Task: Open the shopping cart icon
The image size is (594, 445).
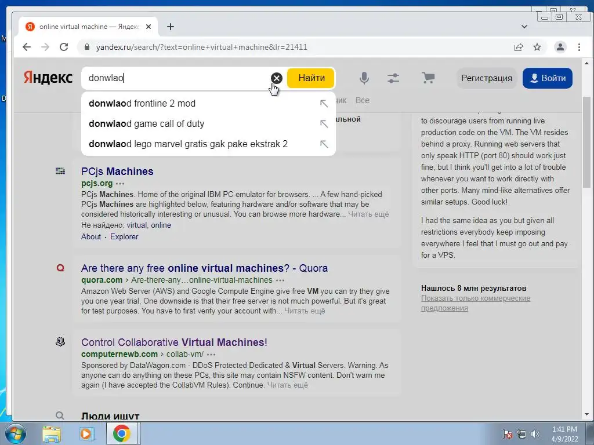Action: point(428,78)
